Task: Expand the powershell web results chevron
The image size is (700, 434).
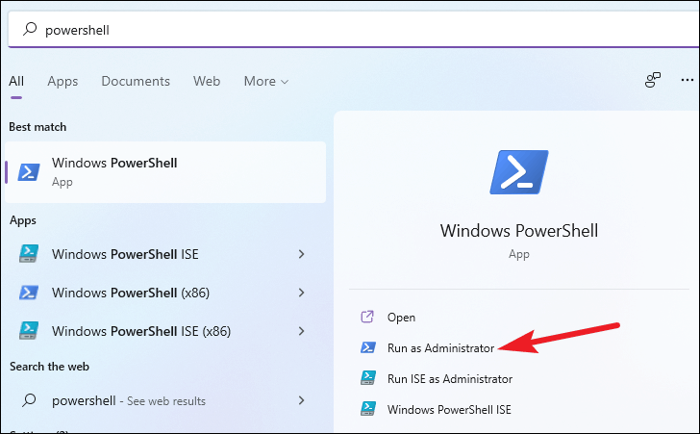Action: (x=302, y=400)
